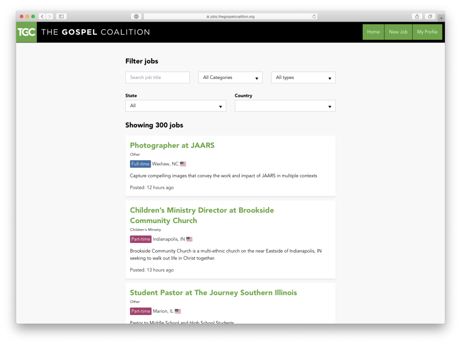Expand the Country dropdown
461x345 pixels.
(x=285, y=106)
